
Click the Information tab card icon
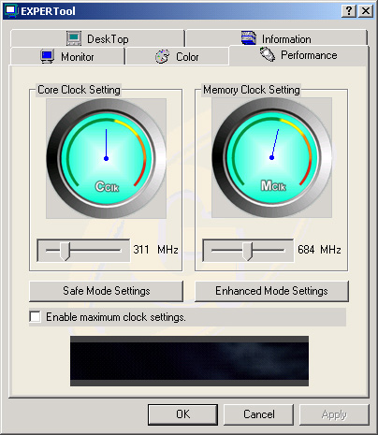point(249,38)
